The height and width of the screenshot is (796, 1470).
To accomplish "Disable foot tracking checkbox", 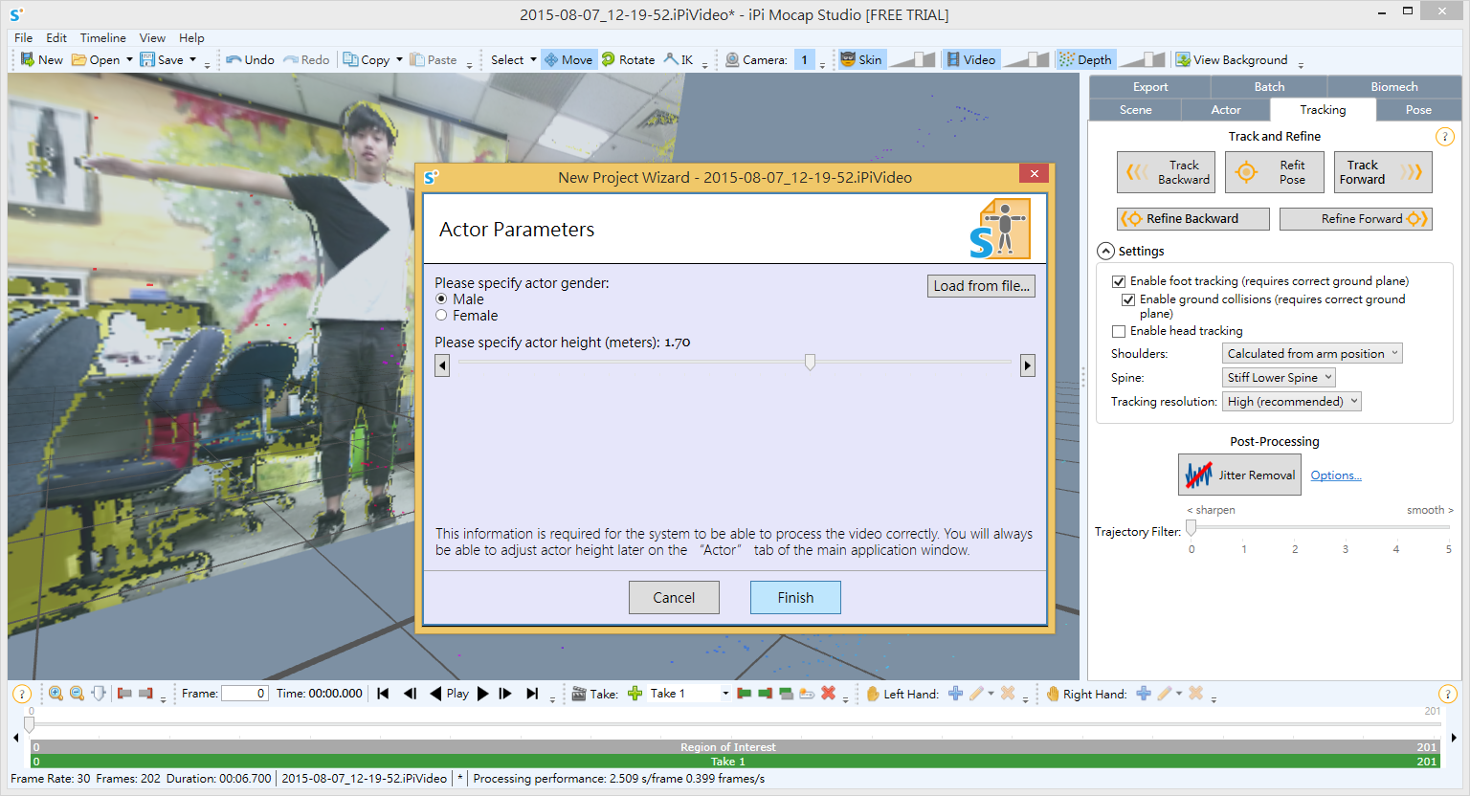I will (1119, 281).
